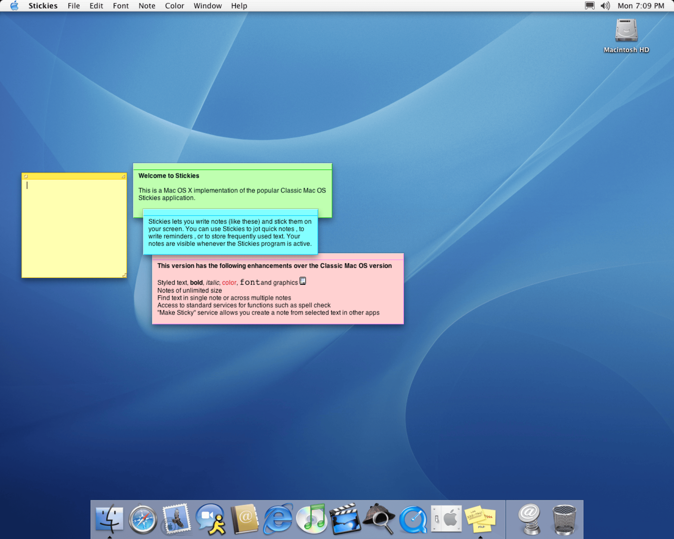Screen dimensions: 674x539
Task: Open Mail stamp icon in Dock
Action: tap(177, 519)
